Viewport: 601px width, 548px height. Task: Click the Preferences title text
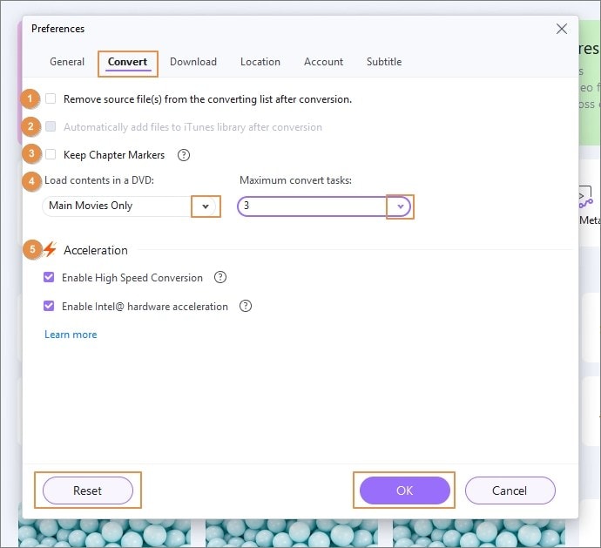[57, 29]
